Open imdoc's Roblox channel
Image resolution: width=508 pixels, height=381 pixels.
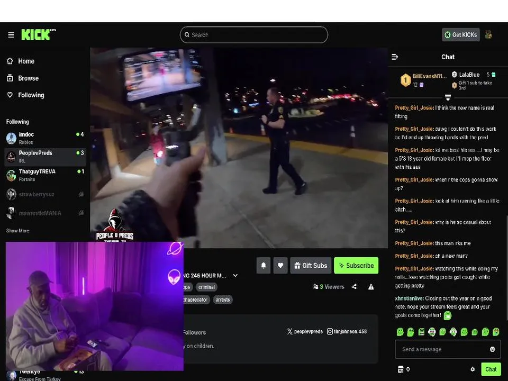tap(45, 138)
